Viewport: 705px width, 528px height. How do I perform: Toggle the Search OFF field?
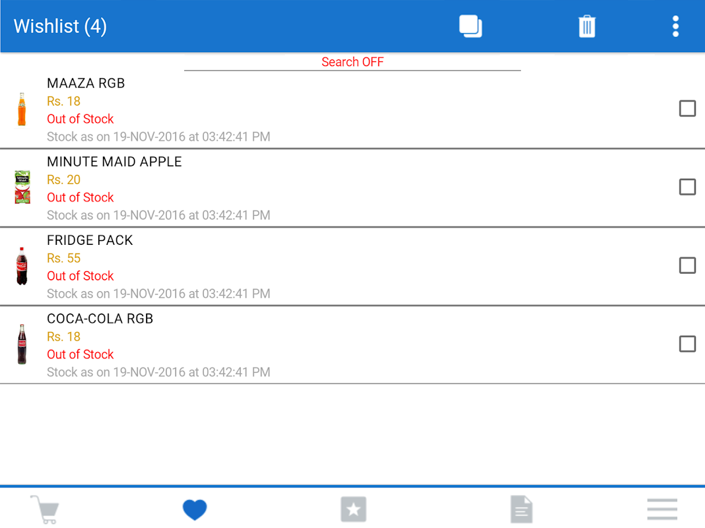[x=352, y=62]
